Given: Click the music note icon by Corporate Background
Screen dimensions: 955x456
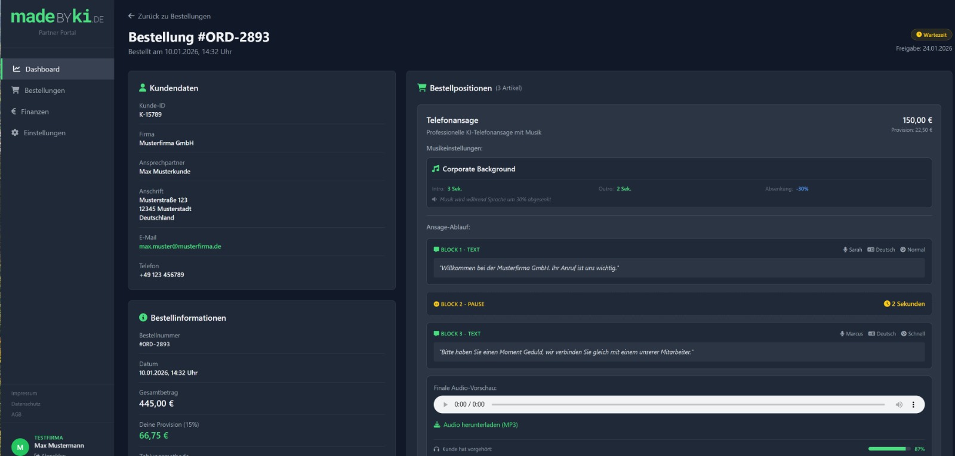Looking at the screenshot, I should click(x=436, y=169).
